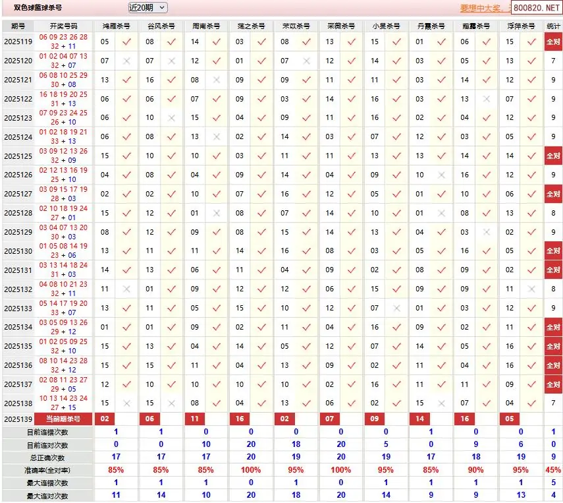Click the red 全对 badge in row 2025119
The height and width of the screenshot is (503, 563).
click(553, 42)
